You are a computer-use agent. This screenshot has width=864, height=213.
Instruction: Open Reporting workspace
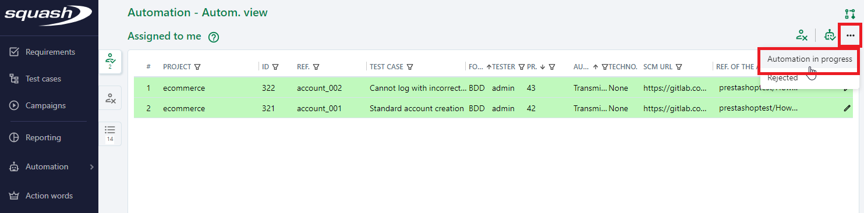tap(43, 137)
